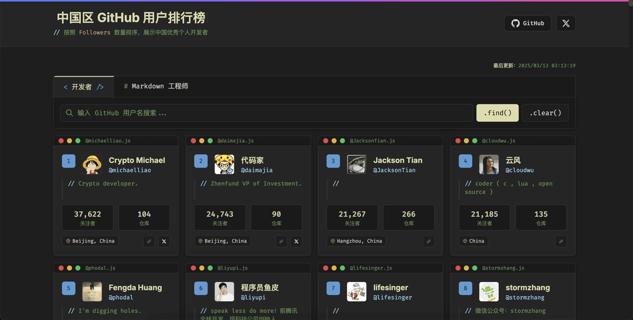This screenshot has width=633, height=320.
Task: Open the X (Twitter) icon in header
Action: (x=566, y=23)
